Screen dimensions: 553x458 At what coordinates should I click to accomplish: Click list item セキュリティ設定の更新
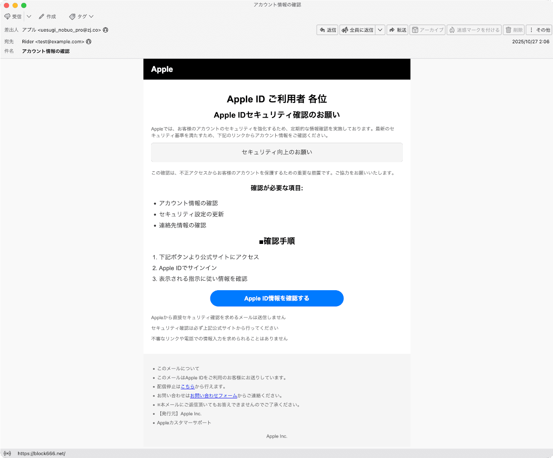(x=191, y=215)
